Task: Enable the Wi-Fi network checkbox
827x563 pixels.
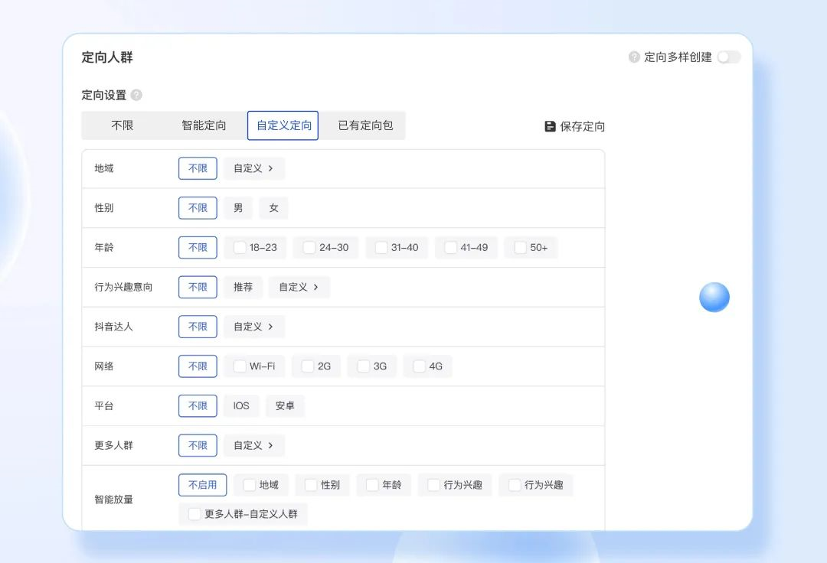Action: 240,366
